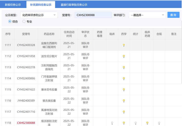Click the 查询 button
This screenshot has height=126, width=182.
coord(173,15)
